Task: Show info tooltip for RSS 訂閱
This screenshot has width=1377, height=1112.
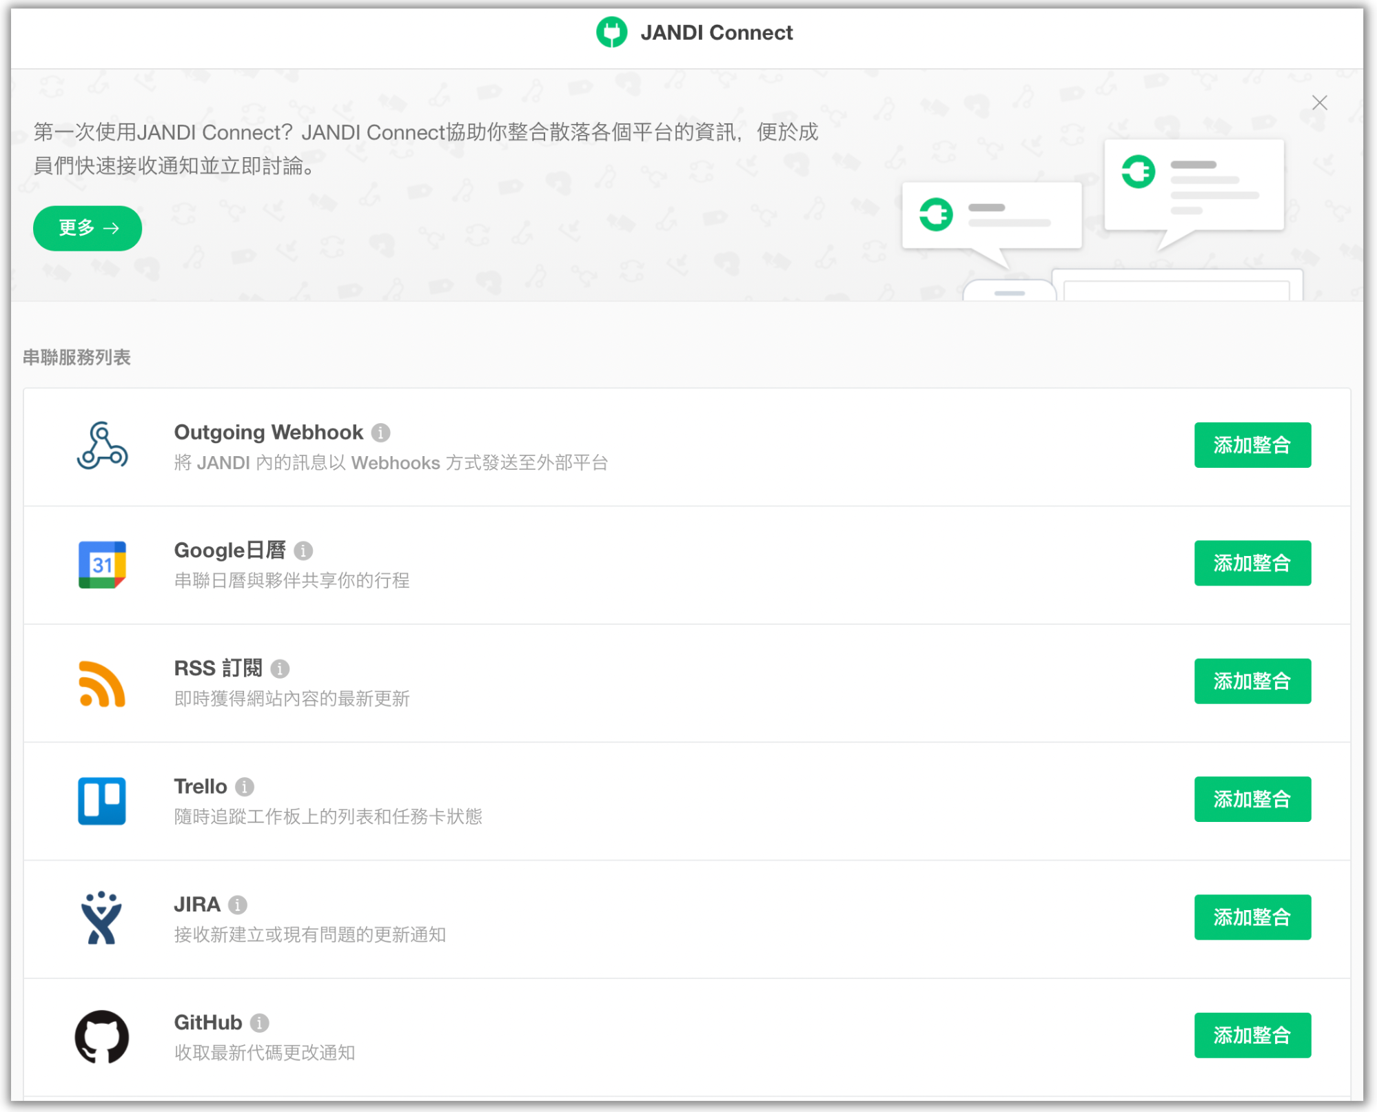Action: (280, 669)
